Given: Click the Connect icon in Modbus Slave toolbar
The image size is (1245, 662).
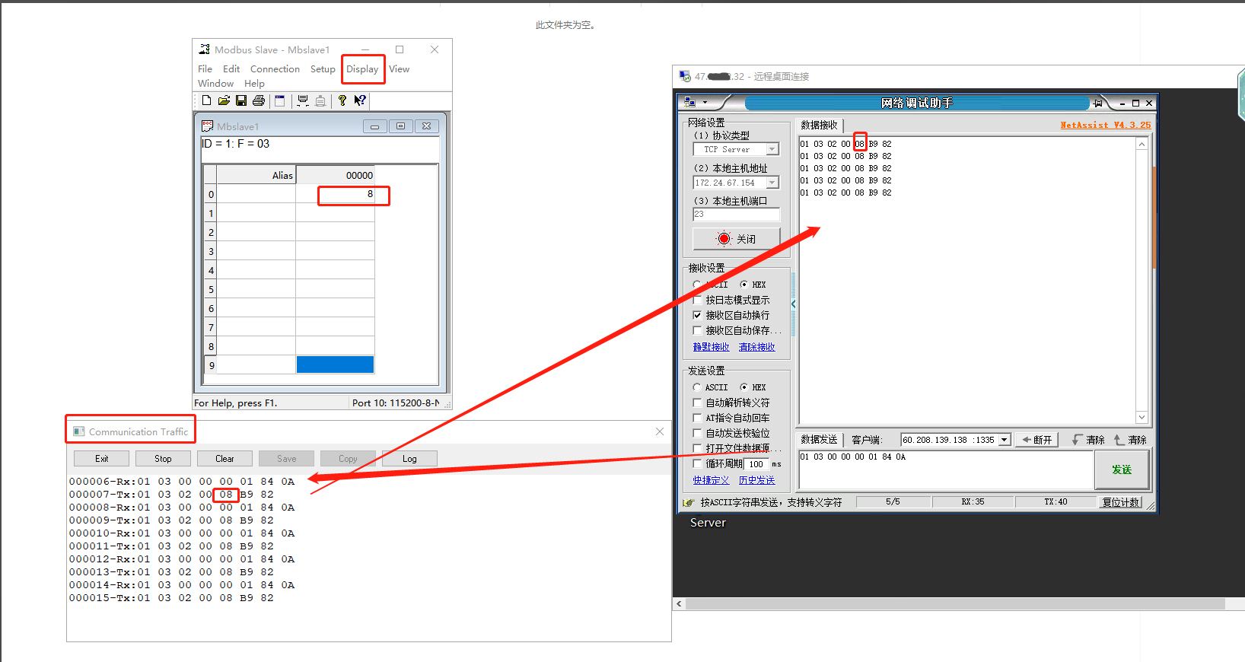Looking at the screenshot, I should [x=303, y=100].
